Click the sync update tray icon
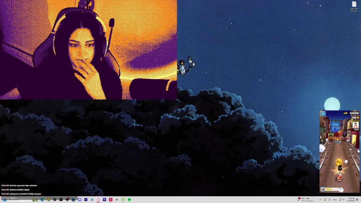The height and width of the screenshot is (203, 361). (325, 200)
